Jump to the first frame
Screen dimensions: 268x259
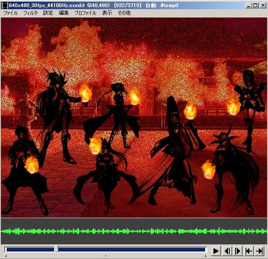click(x=248, y=251)
